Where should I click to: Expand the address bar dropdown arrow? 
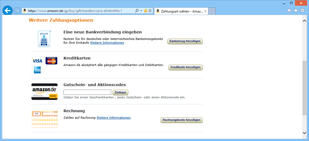141,11
